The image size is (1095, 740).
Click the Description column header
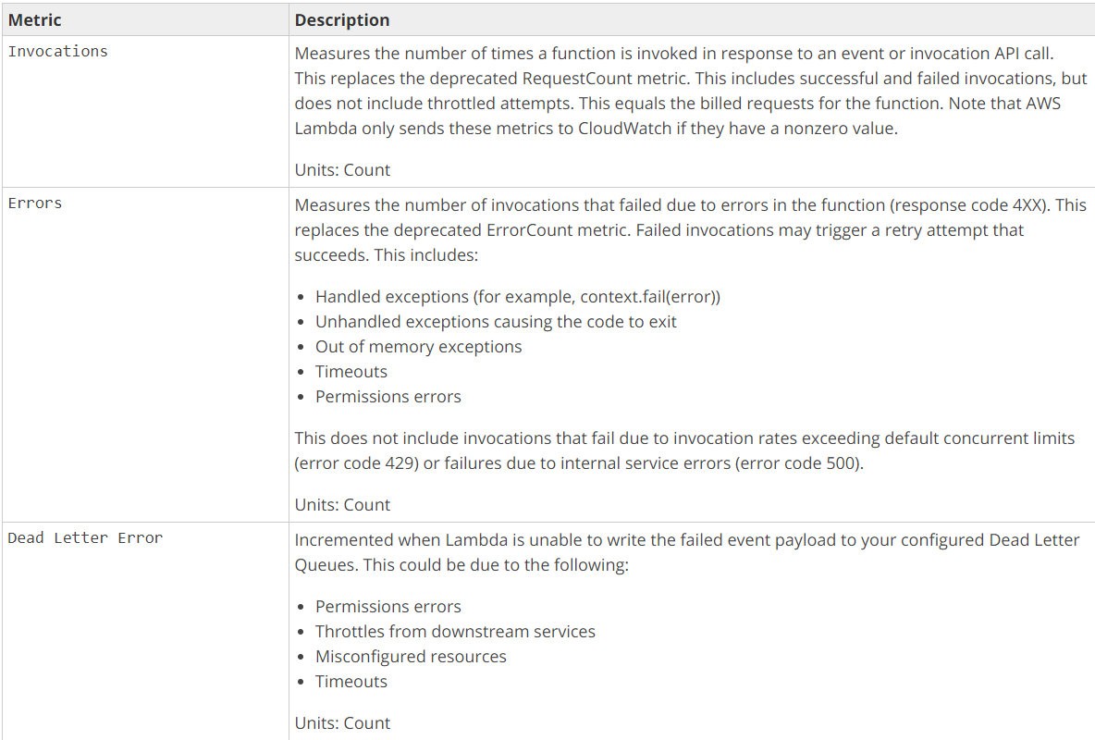342,20
